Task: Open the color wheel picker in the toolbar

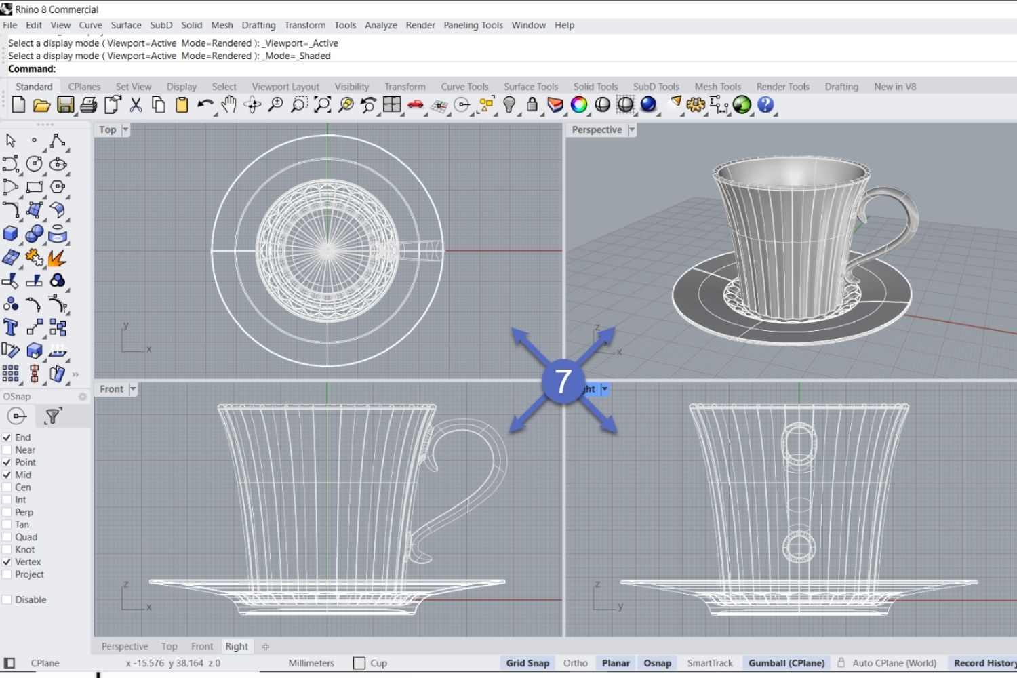Action: click(x=578, y=105)
